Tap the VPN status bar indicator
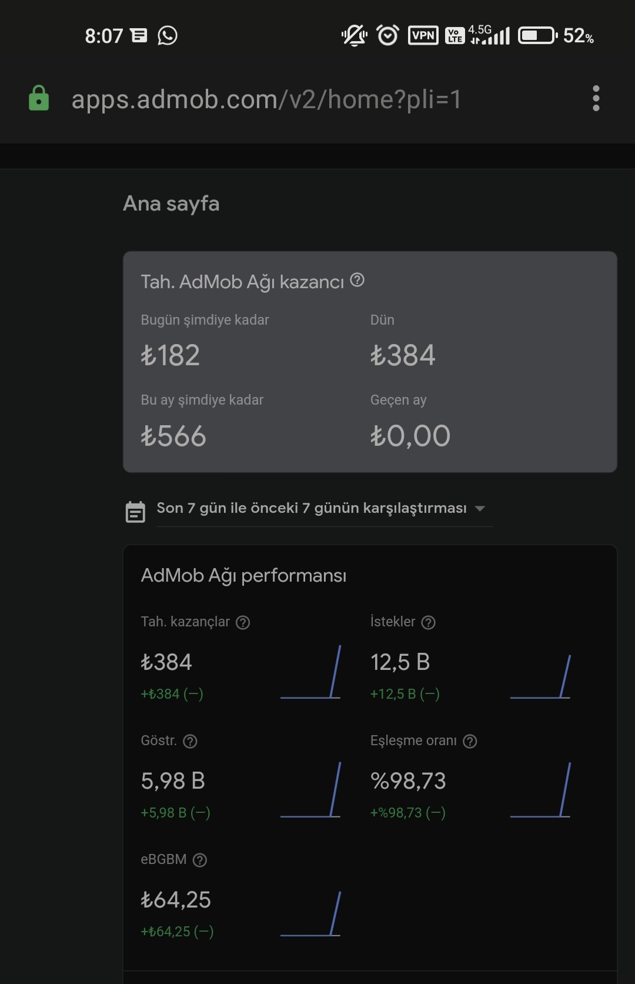This screenshot has height=984, width=635. 423,36
